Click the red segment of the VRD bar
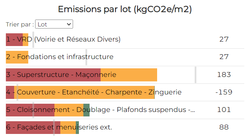Viewport: 246px width, 136px height. [x=14, y=40]
